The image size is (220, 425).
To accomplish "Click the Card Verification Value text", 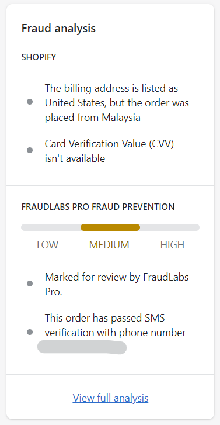I will tap(109, 151).
